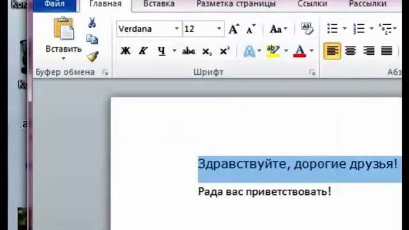Toggle underline with the Ч button
409x230 pixels.
[x=162, y=51]
